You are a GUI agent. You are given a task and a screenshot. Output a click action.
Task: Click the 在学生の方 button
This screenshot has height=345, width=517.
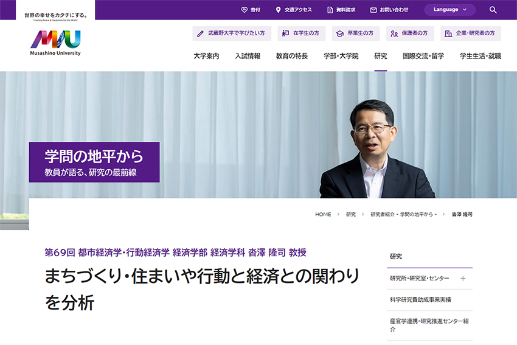[x=301, y=33]
